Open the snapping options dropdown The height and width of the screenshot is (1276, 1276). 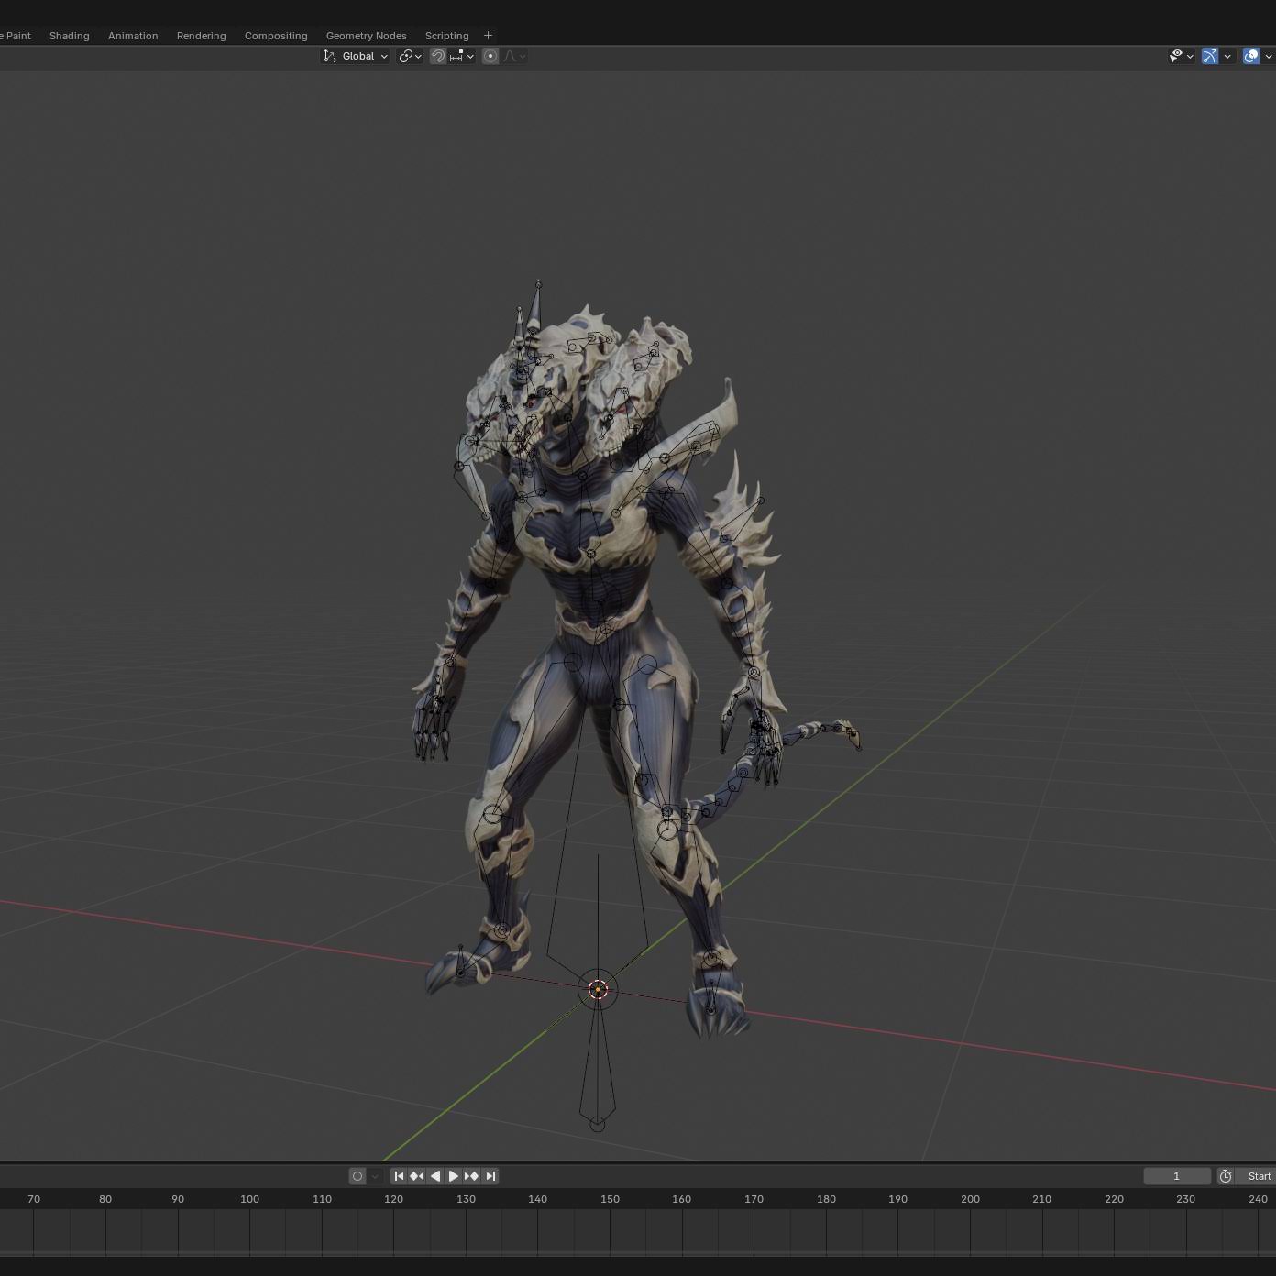pyautogui.click(x=461, y=56)
